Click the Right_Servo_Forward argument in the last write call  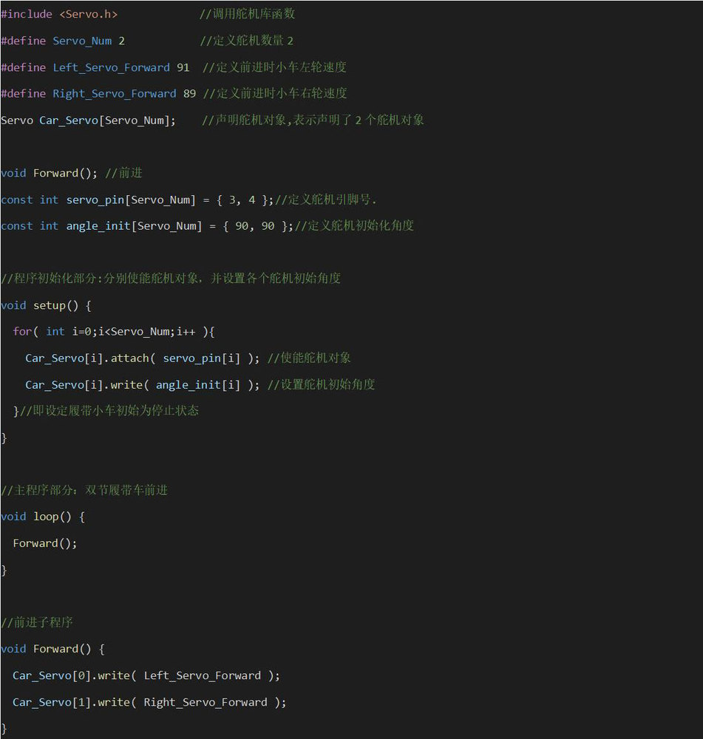(206, 702)
